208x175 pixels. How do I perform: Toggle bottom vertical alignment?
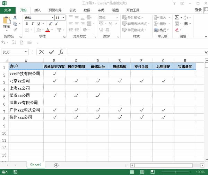tap(83, 18)
